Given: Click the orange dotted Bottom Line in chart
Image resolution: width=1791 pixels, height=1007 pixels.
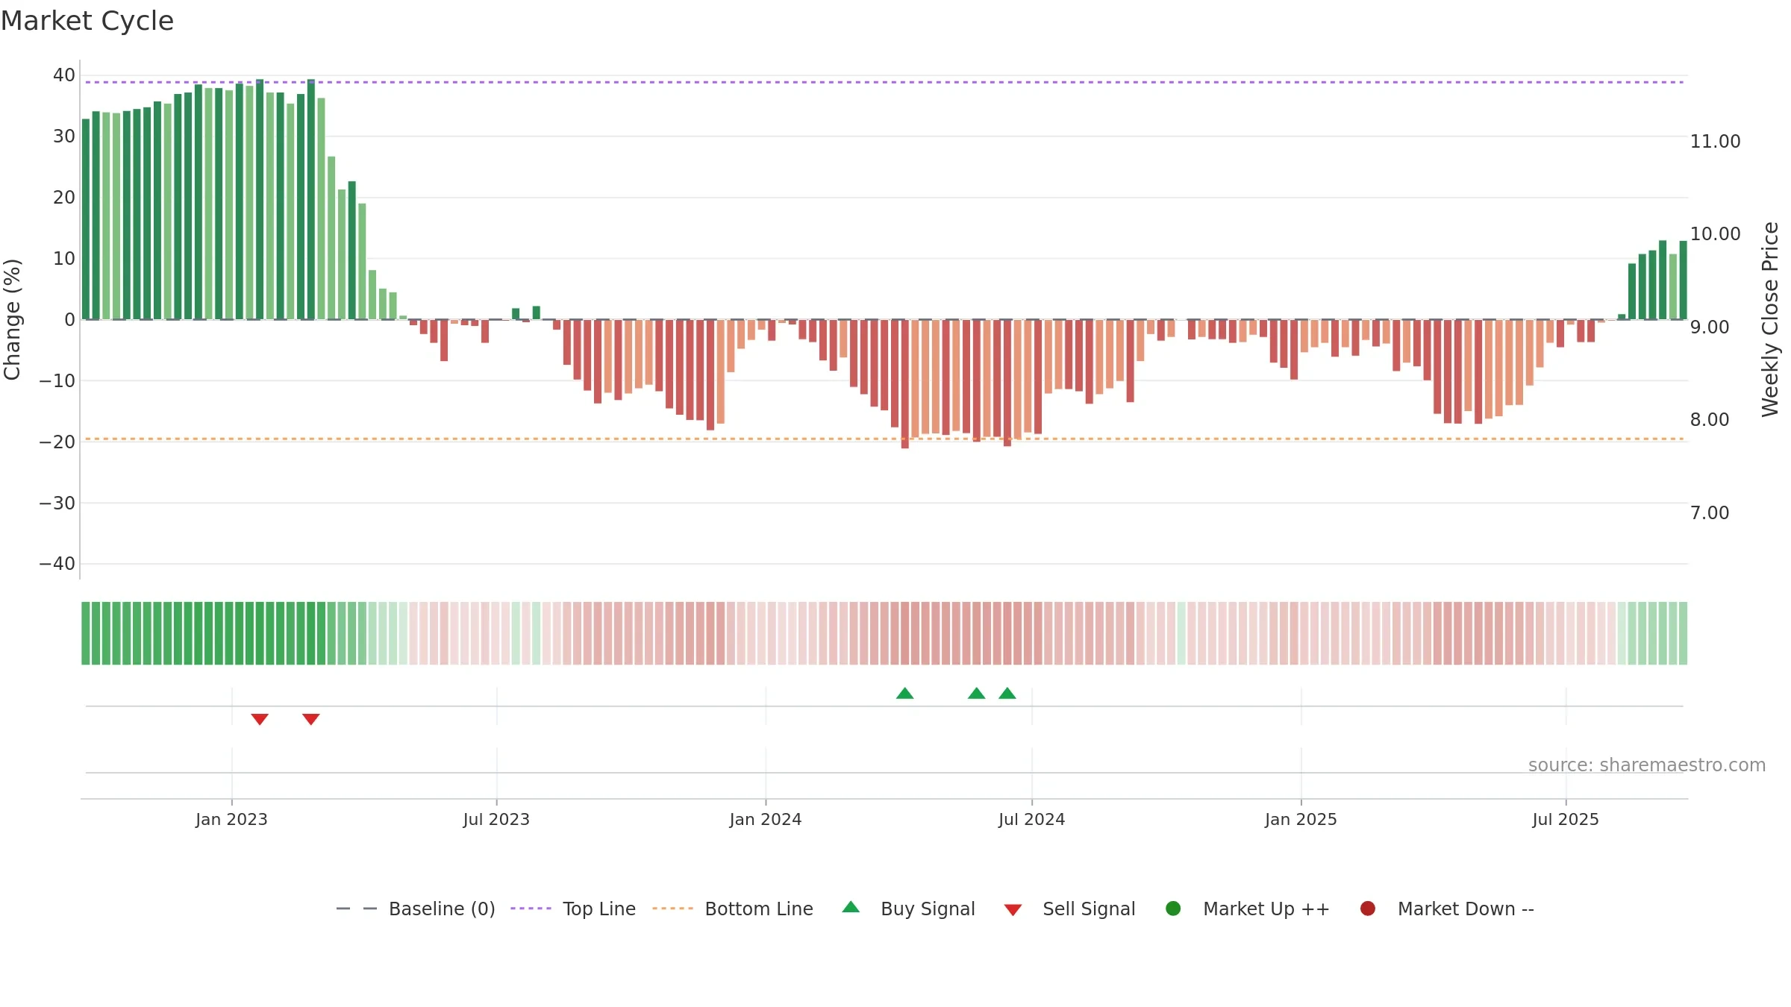Looking at the screenshot, I should point(884,439).
